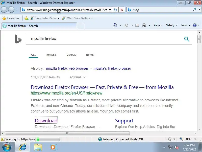202x152 pixels.
Task: Open Windows Media Player from taskbar
Action: point(53,147)
